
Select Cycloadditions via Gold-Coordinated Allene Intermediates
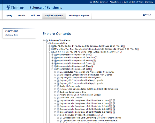pos(90,121)
